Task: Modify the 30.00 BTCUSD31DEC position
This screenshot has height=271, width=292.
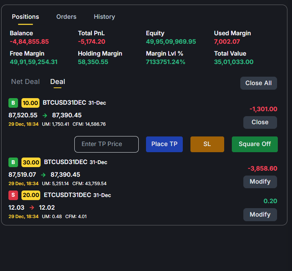Action: coord(260,182)
